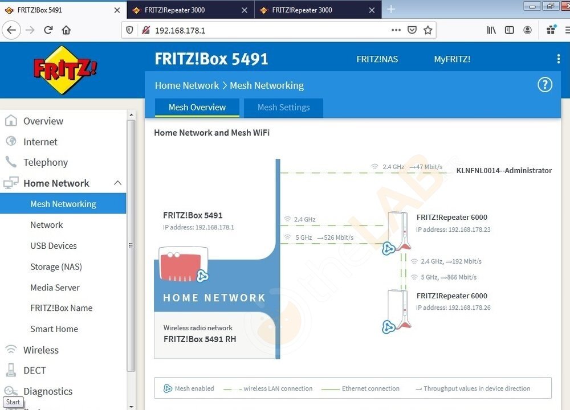Open DECT in the sidebar
The height and width of the screenshot is (410, 570).
[x=35, y=370]
